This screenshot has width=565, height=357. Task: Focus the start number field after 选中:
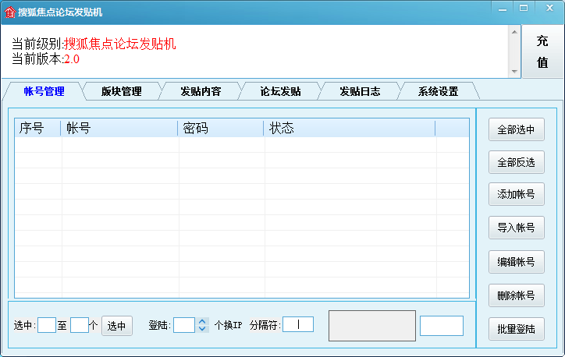[47, 325]
